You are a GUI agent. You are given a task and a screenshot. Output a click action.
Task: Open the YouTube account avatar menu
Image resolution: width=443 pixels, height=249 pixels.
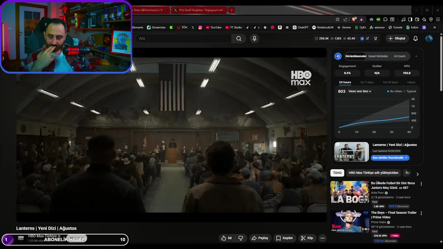pyautogui.click(x=429, y=38)
